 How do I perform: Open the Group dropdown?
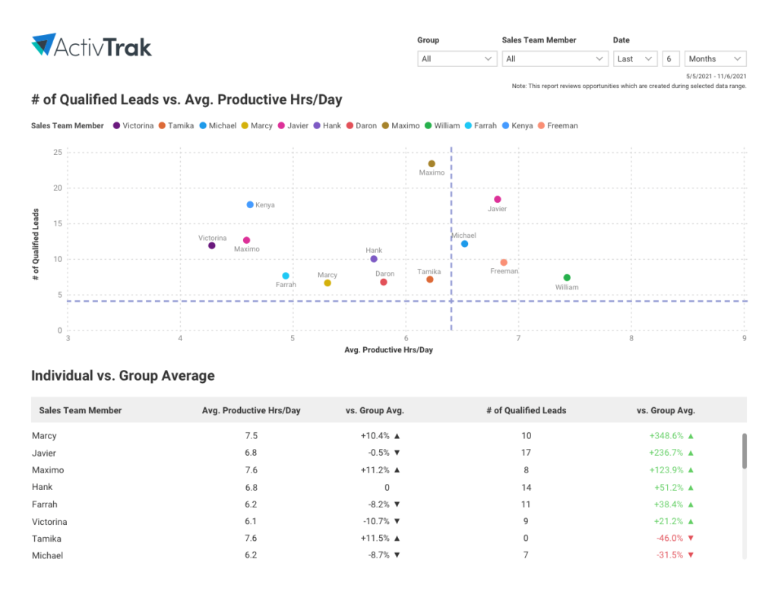click(x=457, y=58)
